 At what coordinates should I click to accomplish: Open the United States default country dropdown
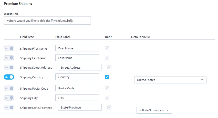170,80
